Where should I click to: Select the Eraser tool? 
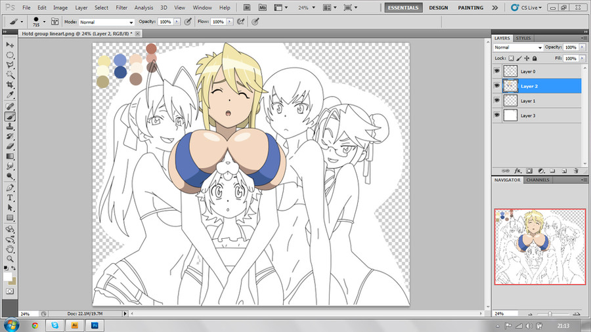tap(10, 146)
